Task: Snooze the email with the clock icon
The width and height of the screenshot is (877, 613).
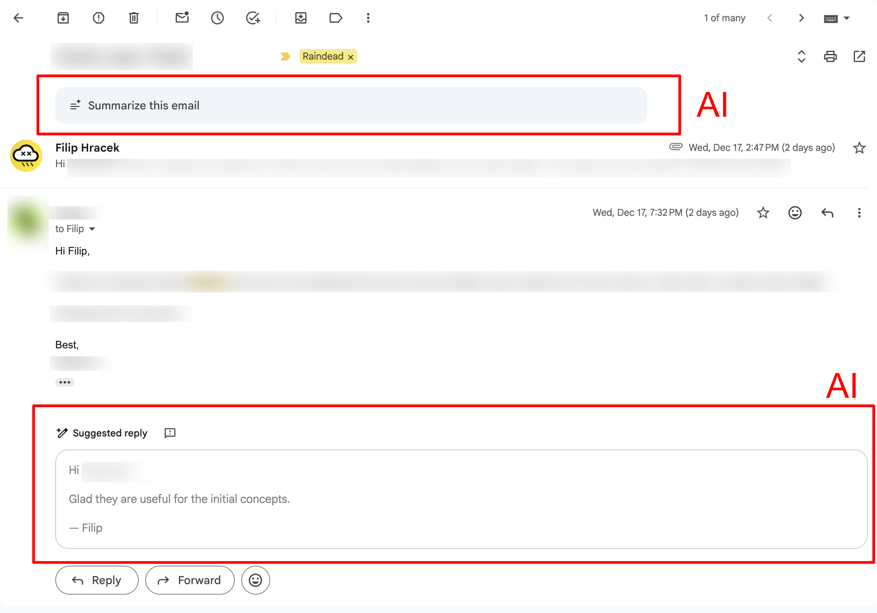Action: [217, 18]
